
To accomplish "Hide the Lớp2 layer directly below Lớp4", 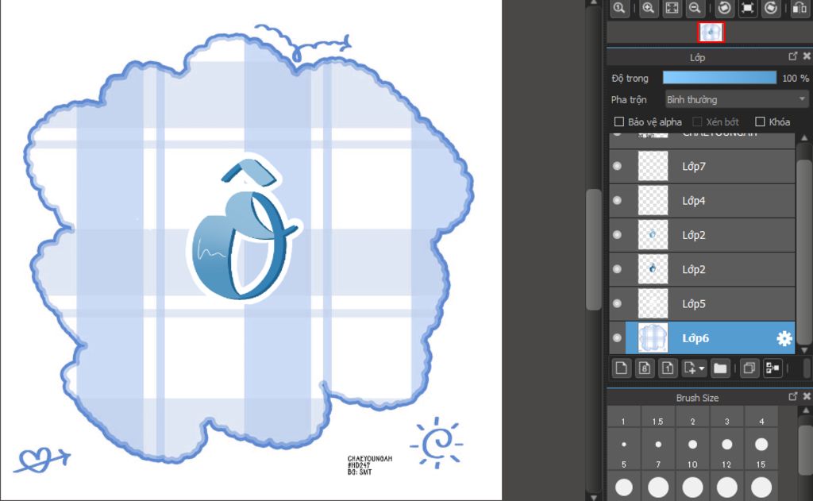I will 617,234.
